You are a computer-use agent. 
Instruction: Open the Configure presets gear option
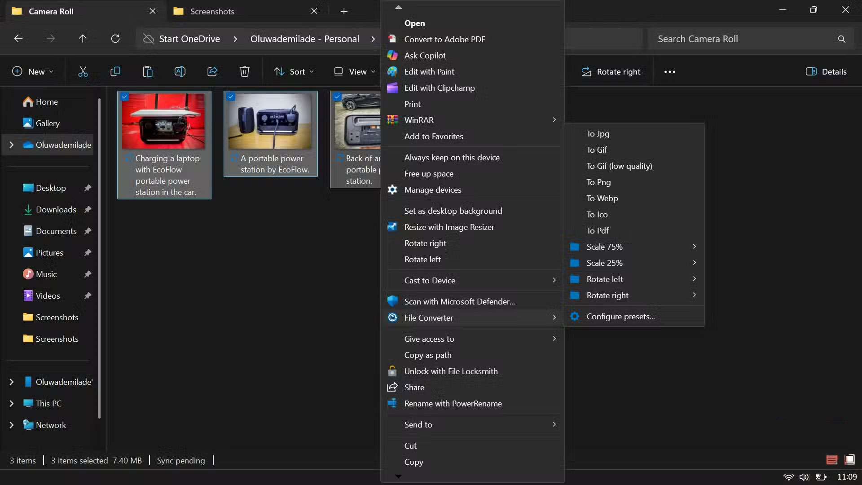pos(620,317)
